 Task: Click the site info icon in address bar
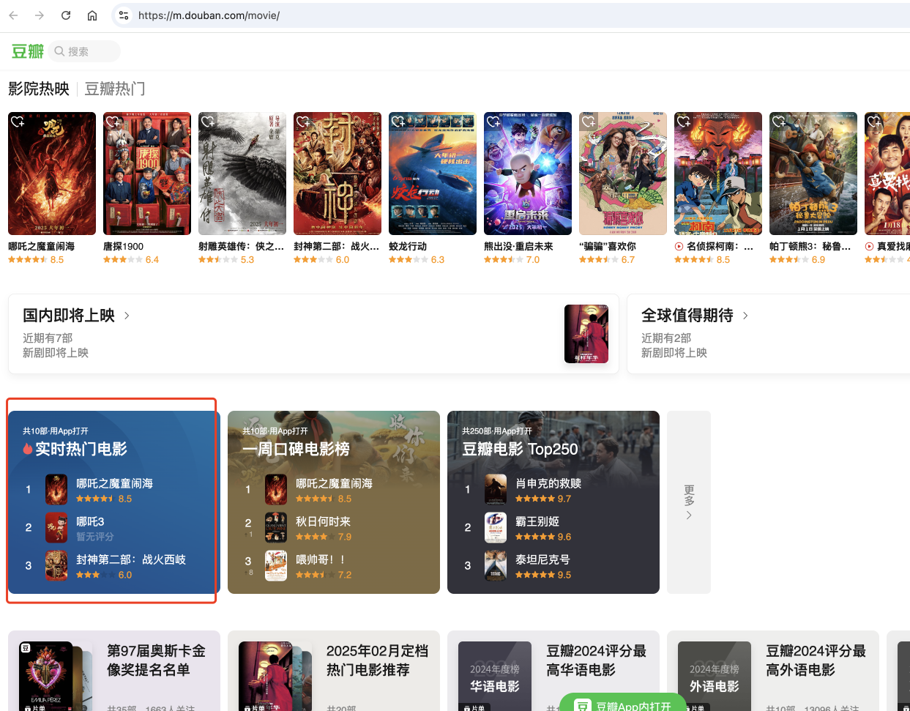124,15
